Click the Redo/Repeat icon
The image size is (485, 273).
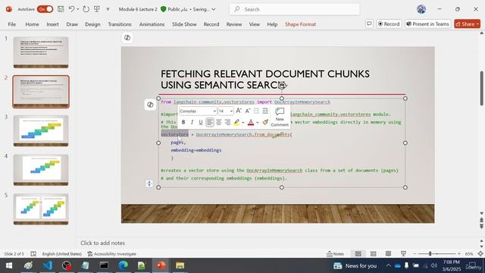[86, 9]
